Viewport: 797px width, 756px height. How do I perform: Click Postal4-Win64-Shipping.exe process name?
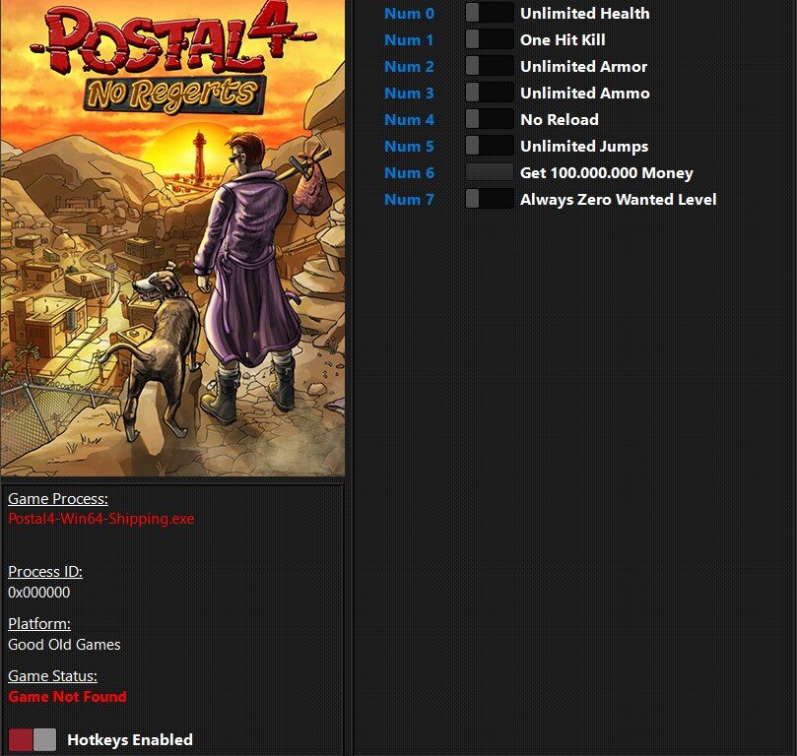(x=101, y=519)
